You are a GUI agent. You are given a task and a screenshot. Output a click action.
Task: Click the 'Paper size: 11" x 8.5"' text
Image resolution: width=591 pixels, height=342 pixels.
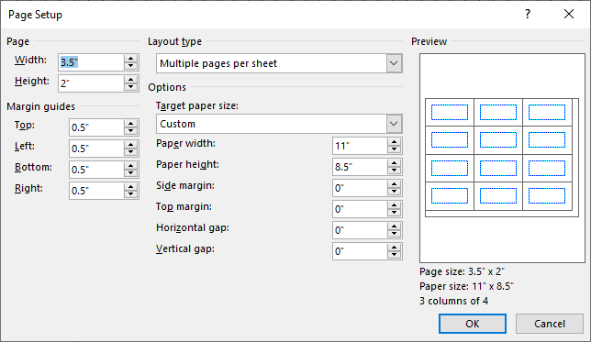point(466,286)
